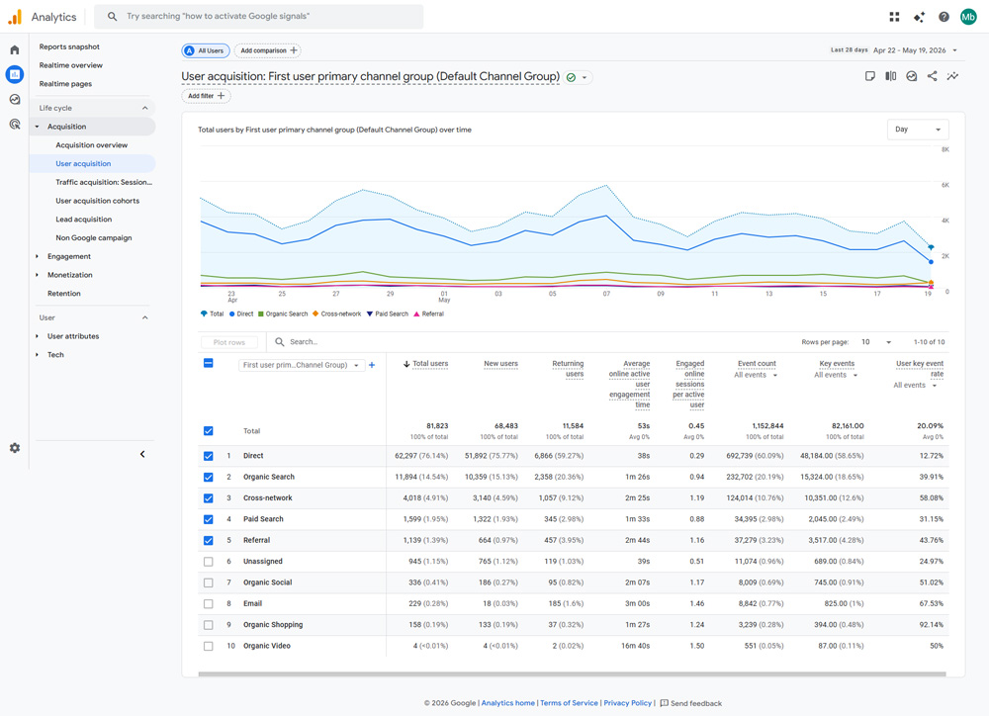Open Lead acquisition report
The image size is (989, 716).
click(84, 220)
